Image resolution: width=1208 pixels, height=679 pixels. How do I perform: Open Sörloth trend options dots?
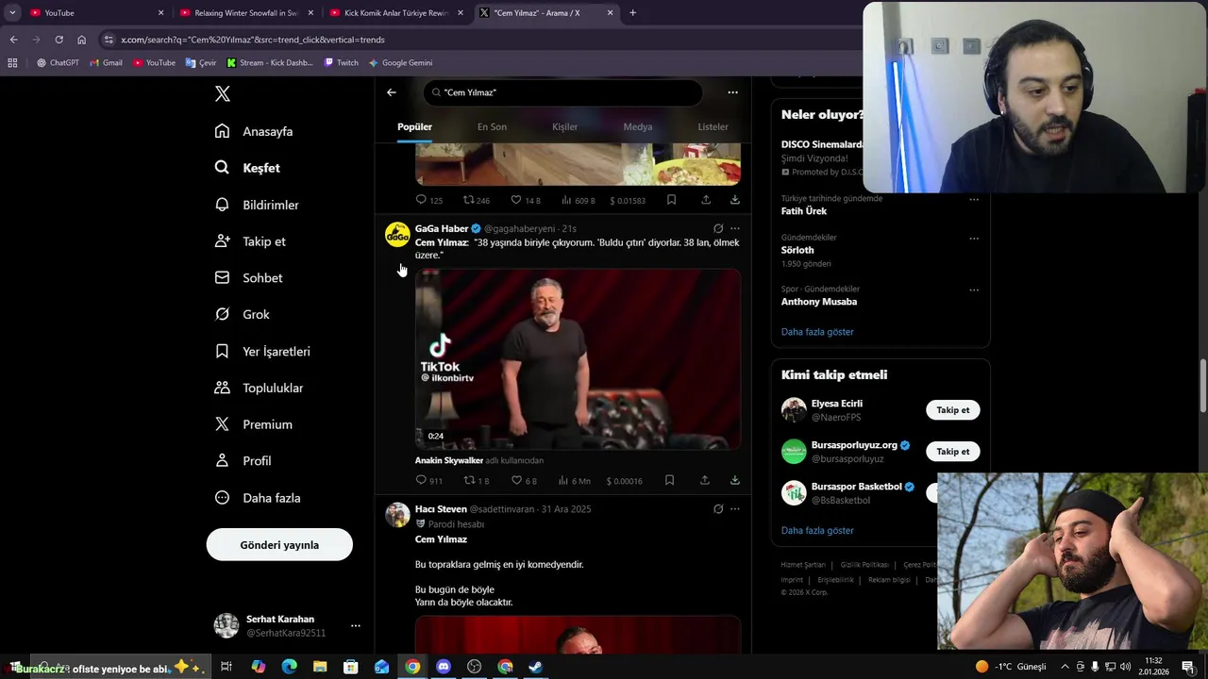pos(974,238)
